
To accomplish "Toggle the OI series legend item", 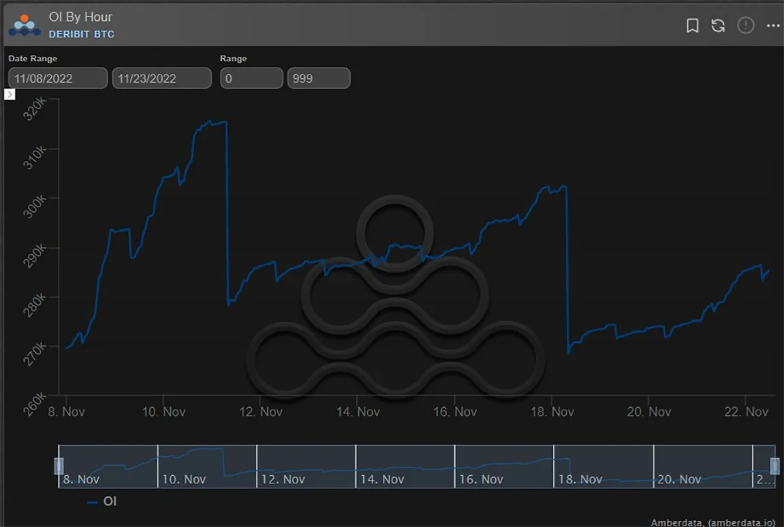I will pos(101,502).
